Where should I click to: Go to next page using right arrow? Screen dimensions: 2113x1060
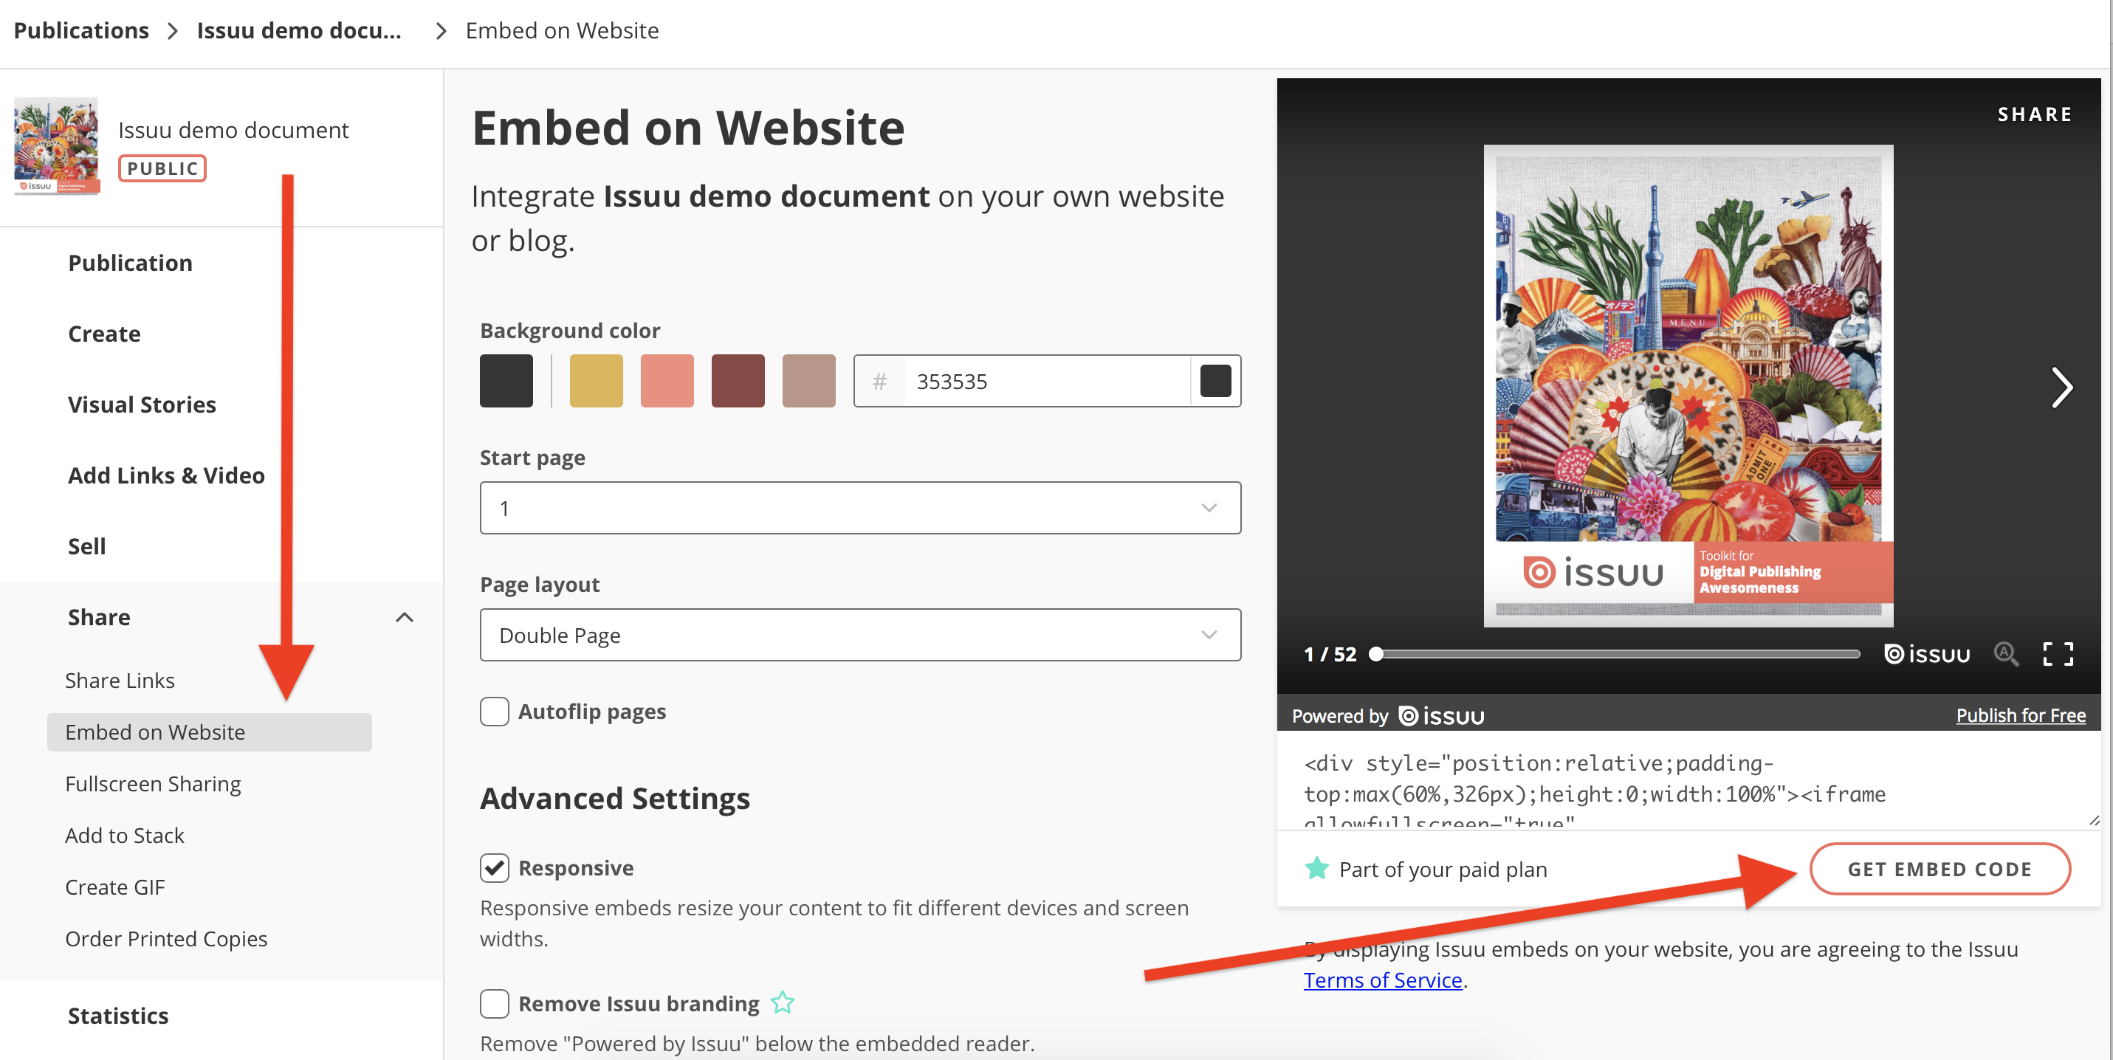click(x=2061, y=388)
